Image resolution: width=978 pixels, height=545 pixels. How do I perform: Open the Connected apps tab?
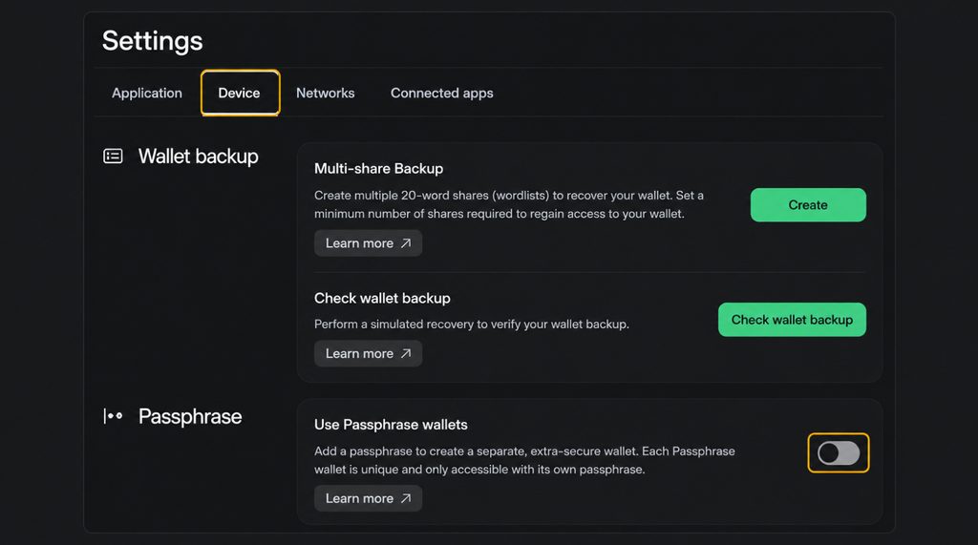click(x=441, y=93)
